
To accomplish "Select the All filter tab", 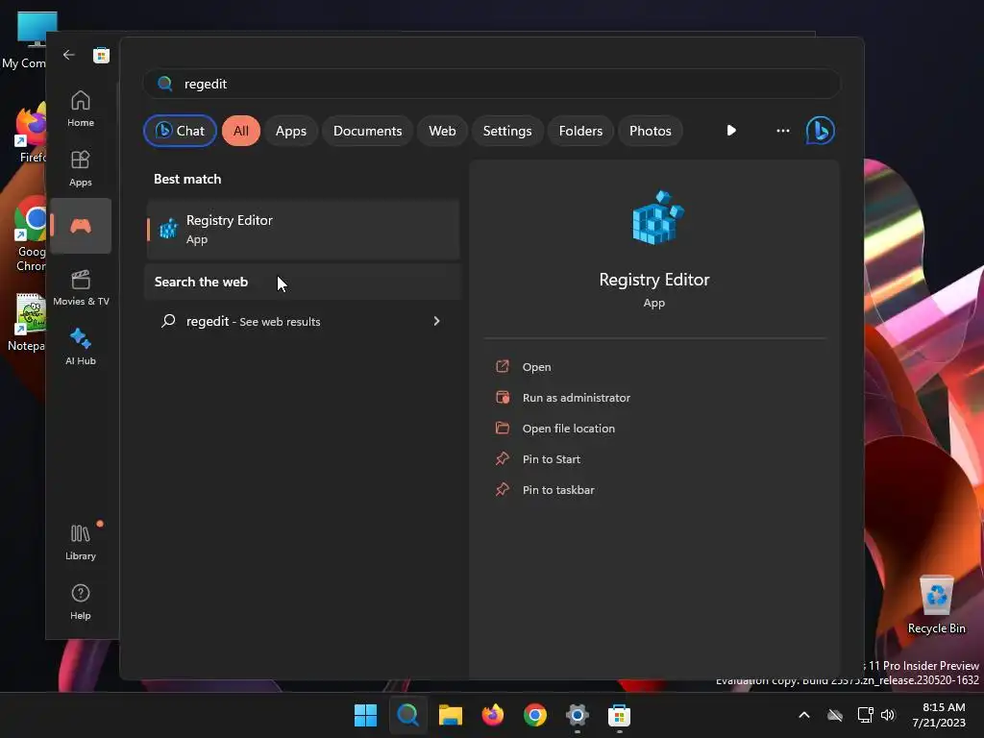I will point(241,131).
